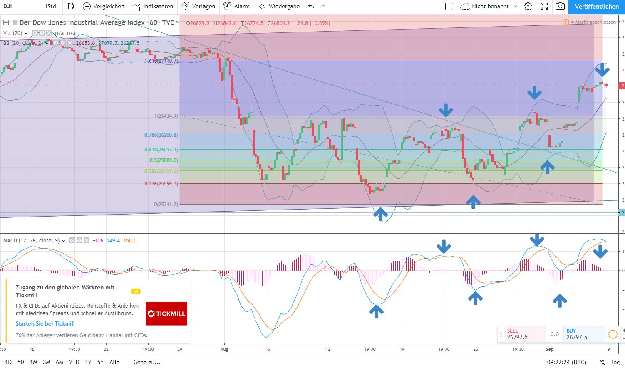Remove the MACD indicator
Image resolution: width=625 pixels, height=370 pixels.
click(x=87, y=241)
